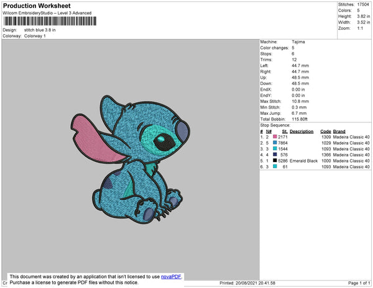
Task: Click 'Madeira Classic 40' in the 1309 row
Action: [351, 137]
